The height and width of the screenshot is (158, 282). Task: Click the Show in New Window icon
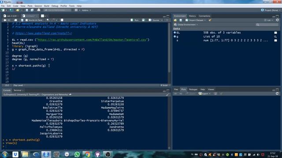click(15, 20)
